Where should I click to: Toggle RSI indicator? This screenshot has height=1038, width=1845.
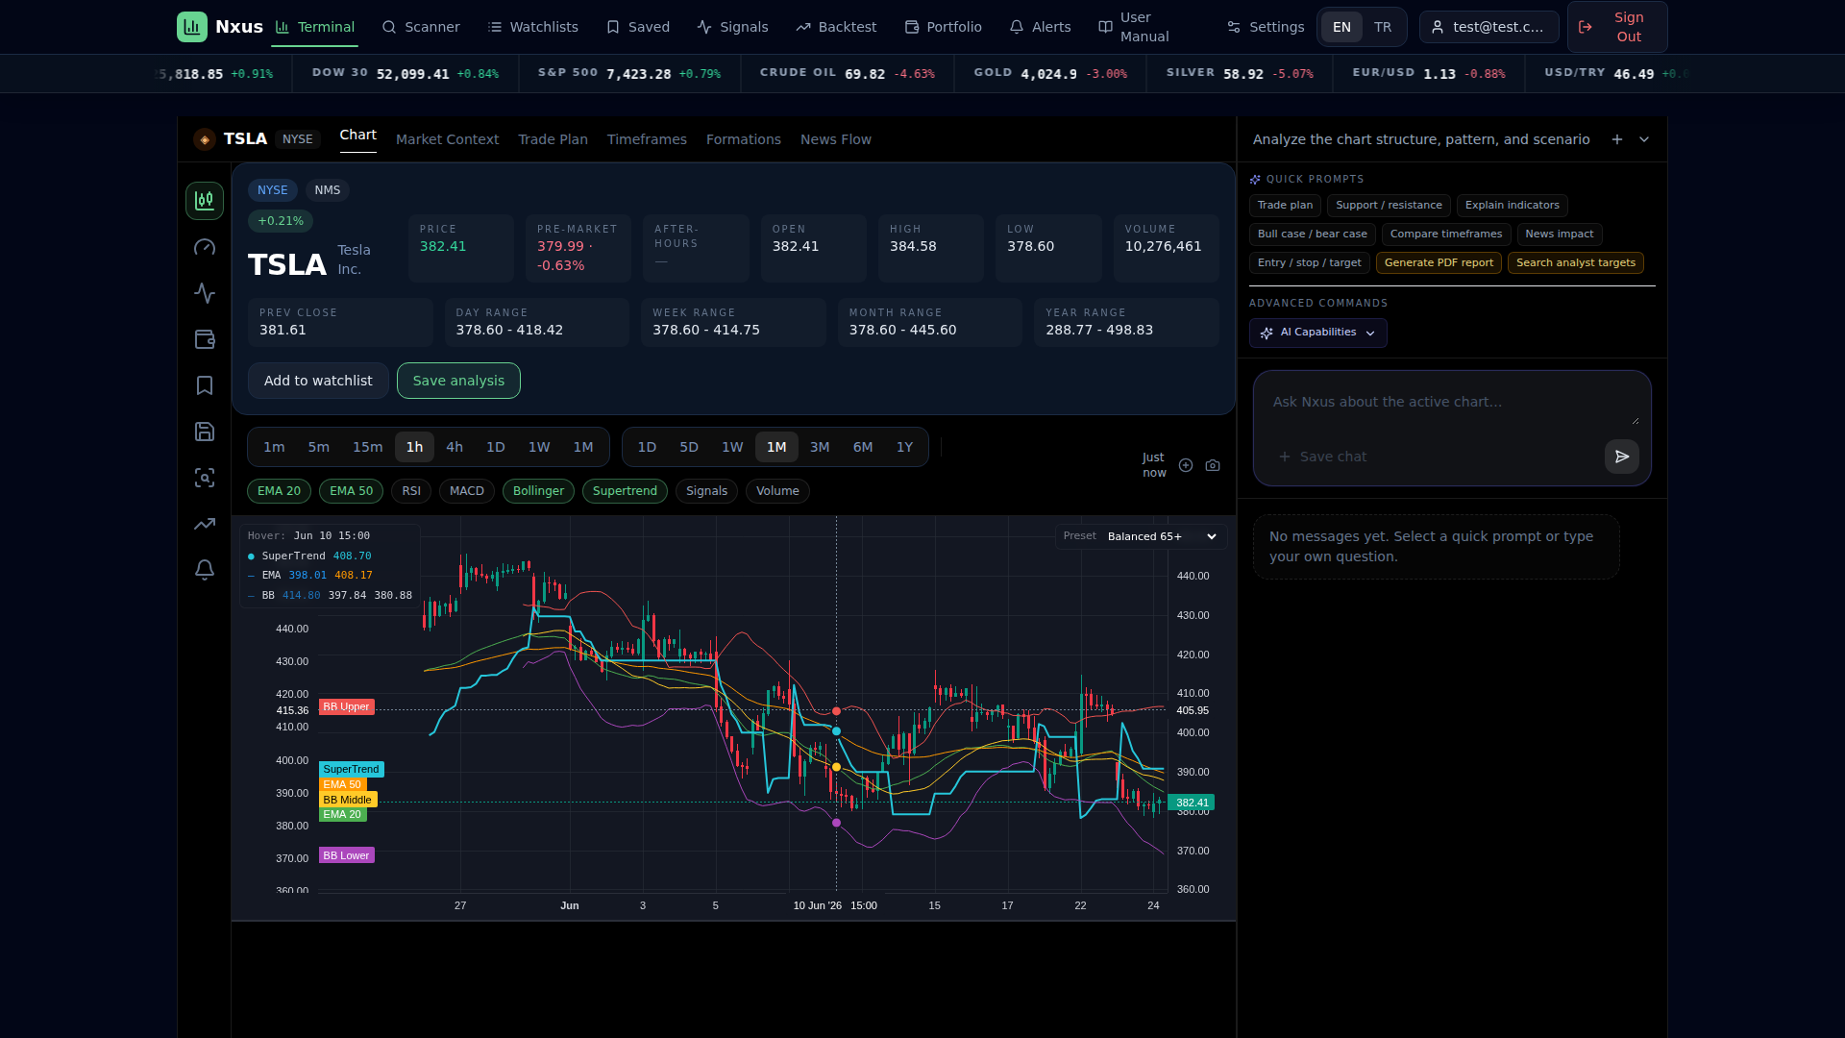[x=411, y=491]
